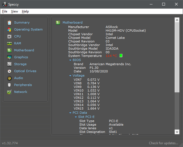The height and width of the screenshot is (147, 183).
Task: Click the Optical Drives disc icon
Action: [9, 71]
